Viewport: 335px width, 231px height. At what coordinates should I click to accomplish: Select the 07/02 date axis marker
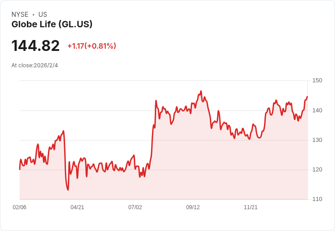click(135, 207)
